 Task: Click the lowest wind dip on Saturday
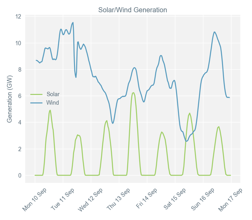coord(186,141)
